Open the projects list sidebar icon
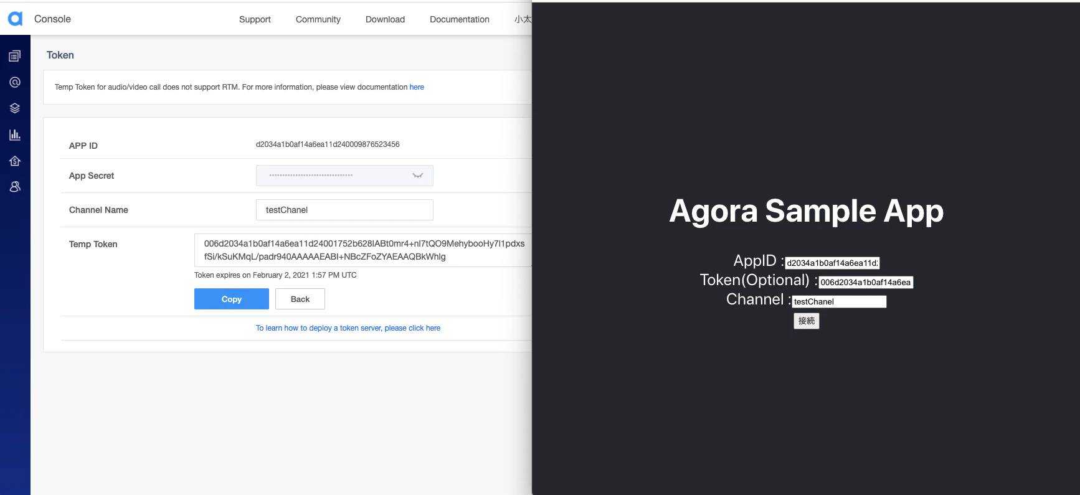 pyautogui.click(x=15, y=56)
